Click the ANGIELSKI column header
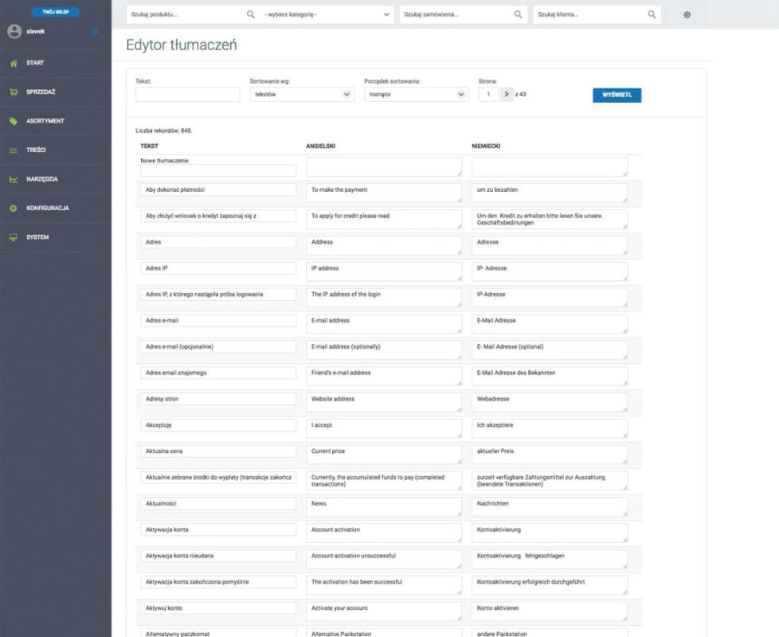 320,147
